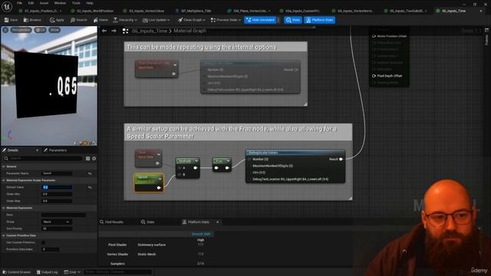Open the Edit menu
Viewport: 491px width, 276px height.
coord(31,3)
